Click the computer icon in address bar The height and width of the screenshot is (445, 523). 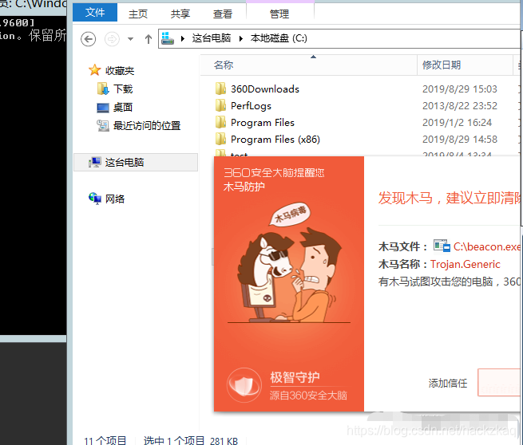click(x=168, y=38)
